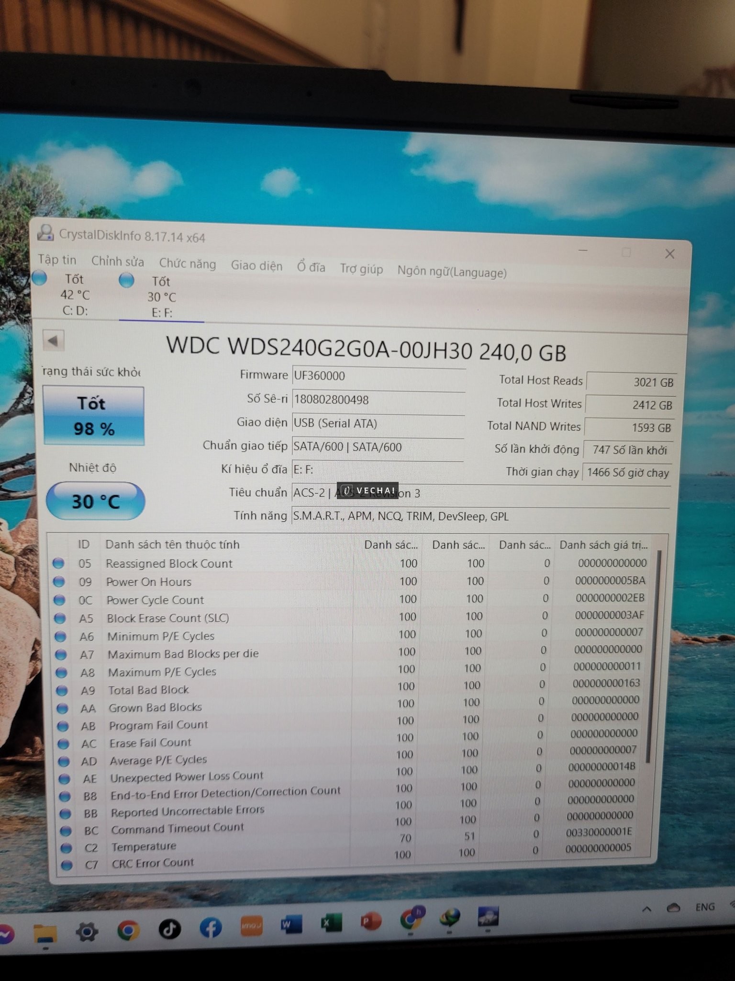Viewport: 735px width, 981px height.
Task: Switch to the E: F: disk tab
Action: click(162, 297)
